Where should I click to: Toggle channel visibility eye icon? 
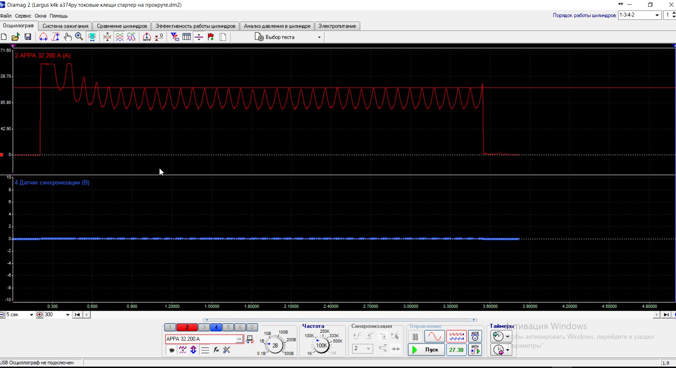point(172,350)
